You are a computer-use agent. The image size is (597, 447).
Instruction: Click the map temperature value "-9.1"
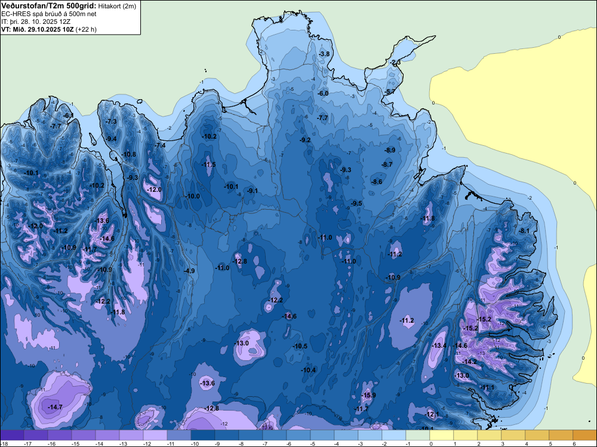point(252,191)
